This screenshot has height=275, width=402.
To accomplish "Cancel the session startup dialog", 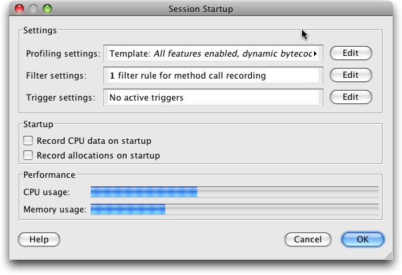I will [307, 239].
